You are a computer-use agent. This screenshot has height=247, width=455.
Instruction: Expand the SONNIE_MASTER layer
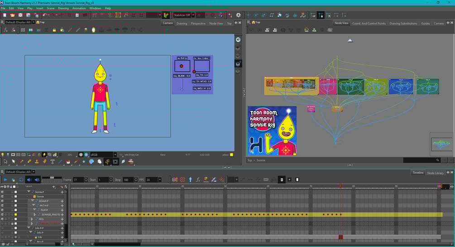(34, 214)
